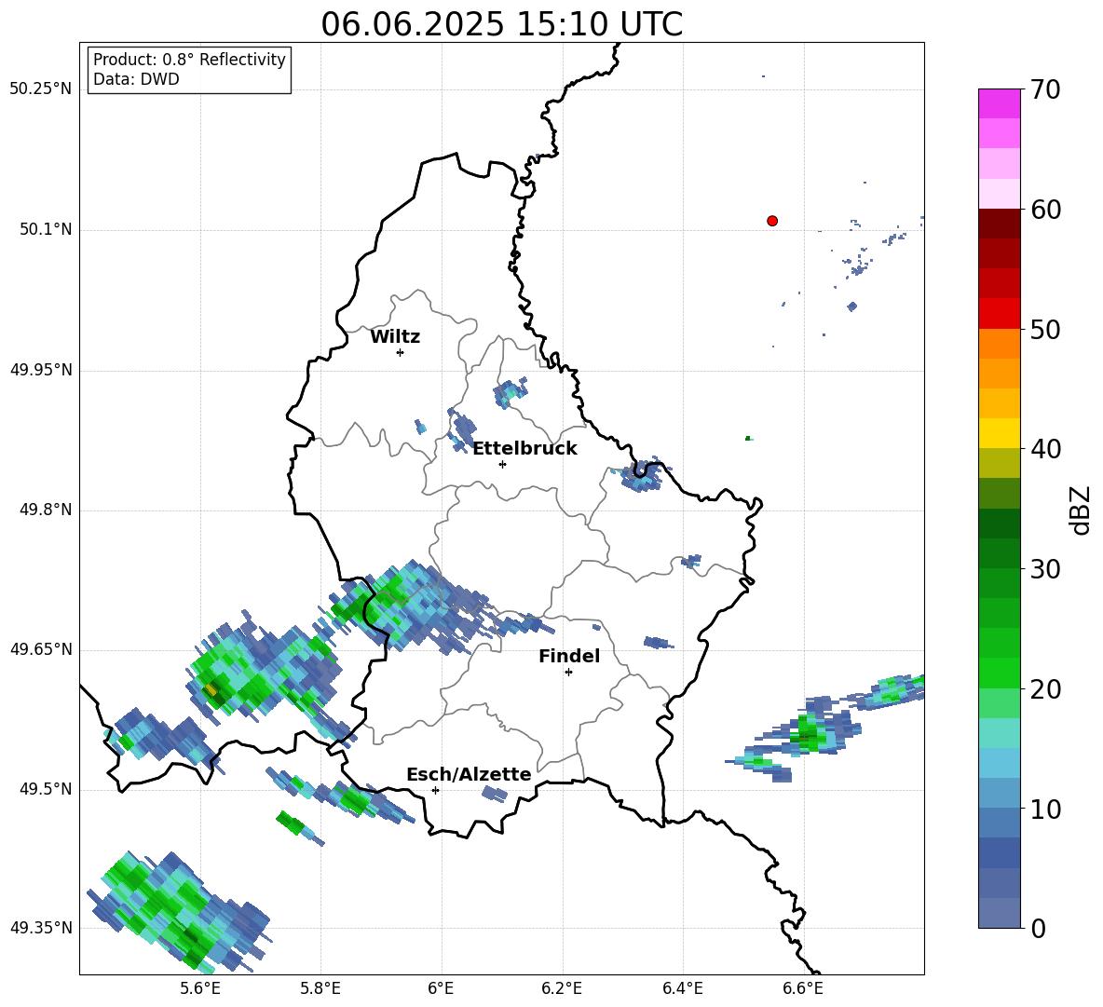Image resolution: width=1103 pixels, height=1007 pixels.
Task: Click the Findel station cross marker
Action: pyautogui.click(x=568, y=673)
